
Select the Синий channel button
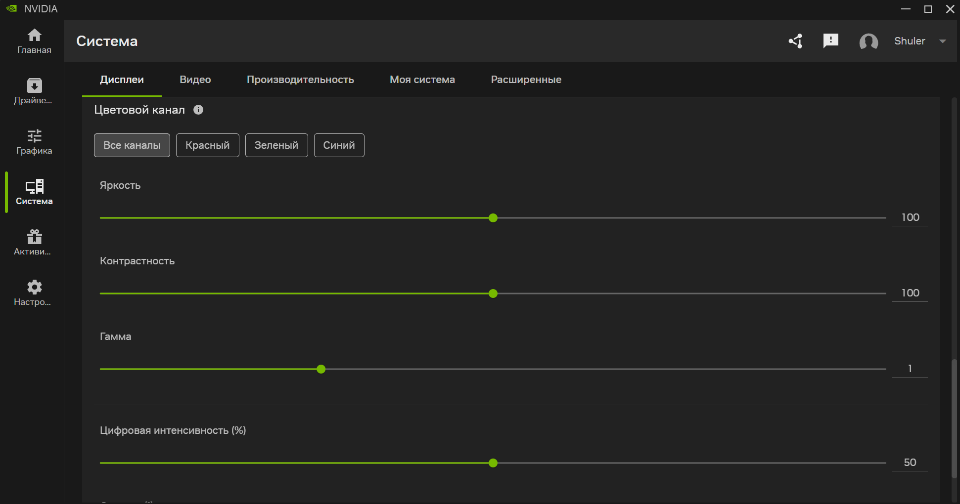pyautogui.click(x=339, y=145)
